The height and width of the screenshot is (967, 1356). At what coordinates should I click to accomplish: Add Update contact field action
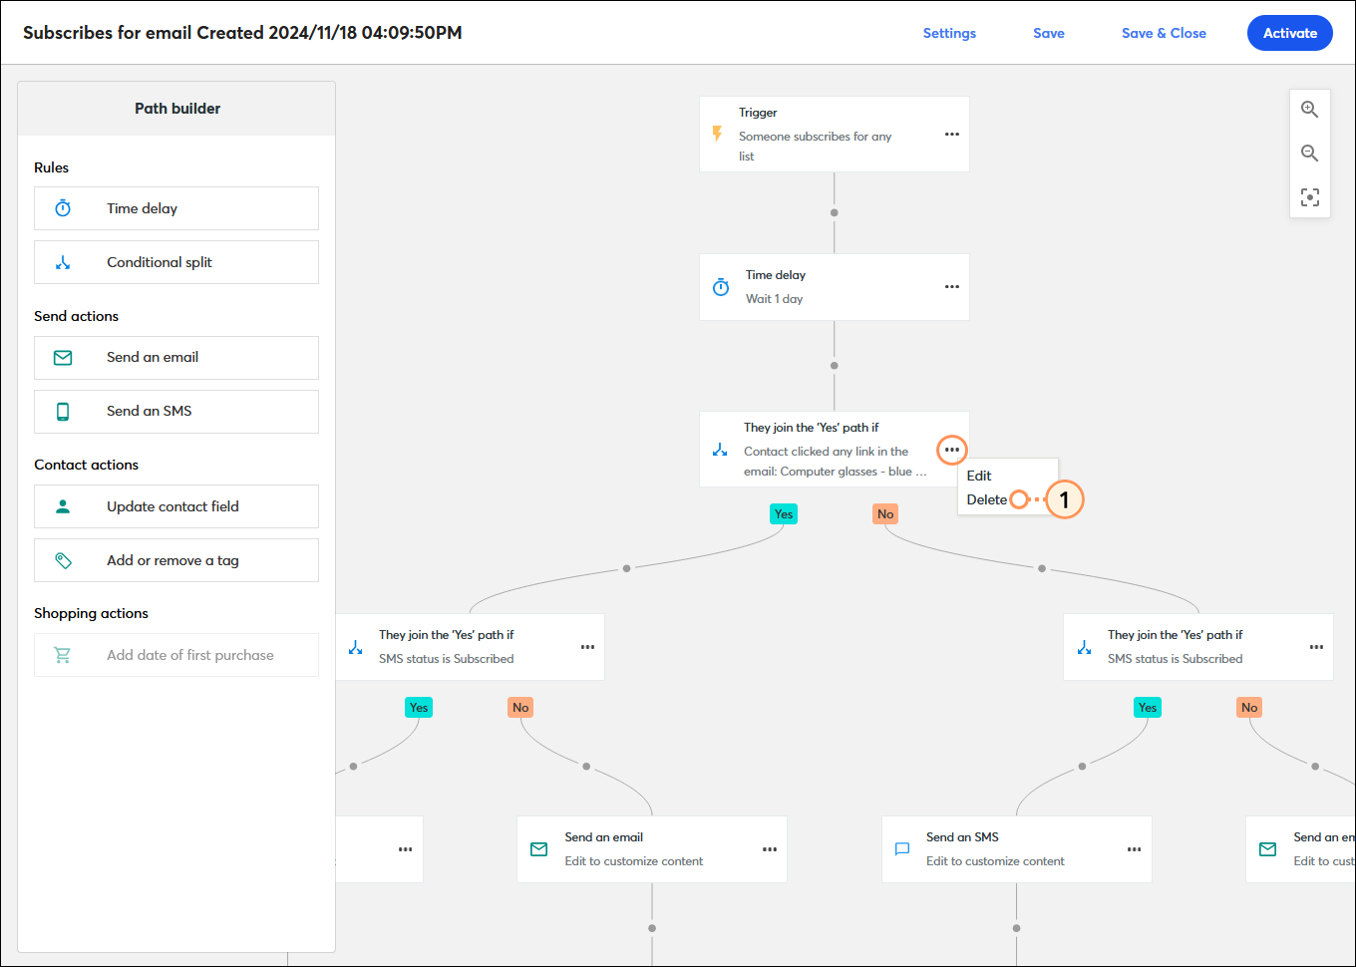tap(176, 506)
